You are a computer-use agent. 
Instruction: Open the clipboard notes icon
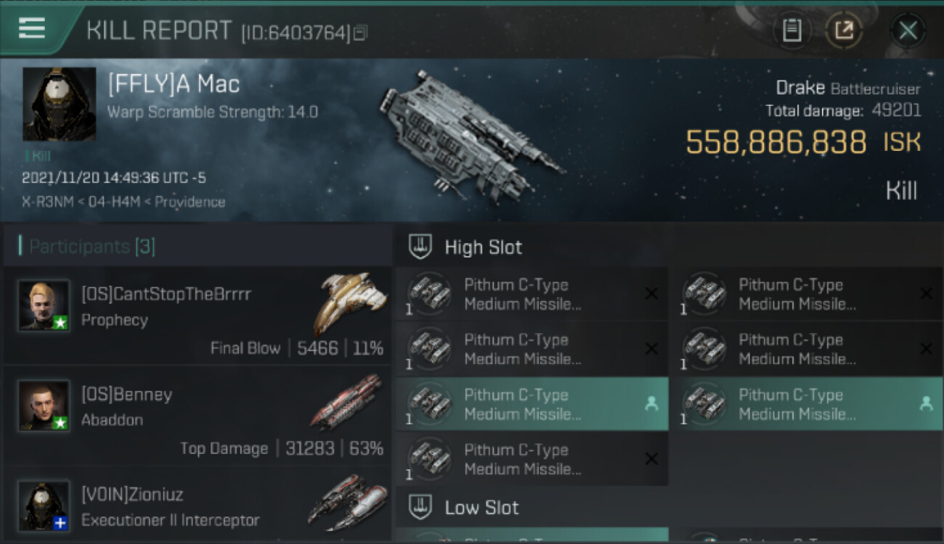[x=792, y=30]
